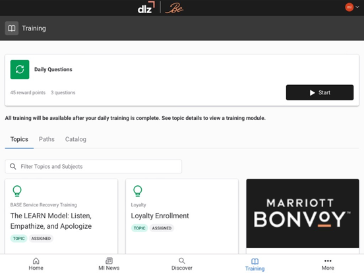Image resolution: width=364 pixels, height=273 pixels.
Task: Click the lightbulb icon on Loyalty card
Action: 138,191
